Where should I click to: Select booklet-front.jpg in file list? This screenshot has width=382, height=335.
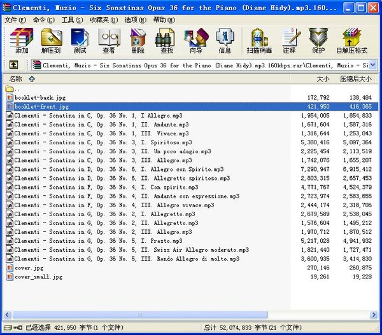192,107
